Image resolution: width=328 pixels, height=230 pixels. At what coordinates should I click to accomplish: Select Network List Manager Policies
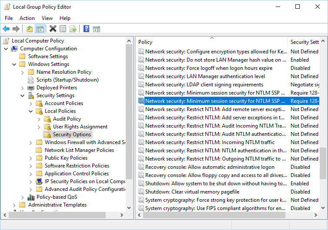(x=79, y=150)
